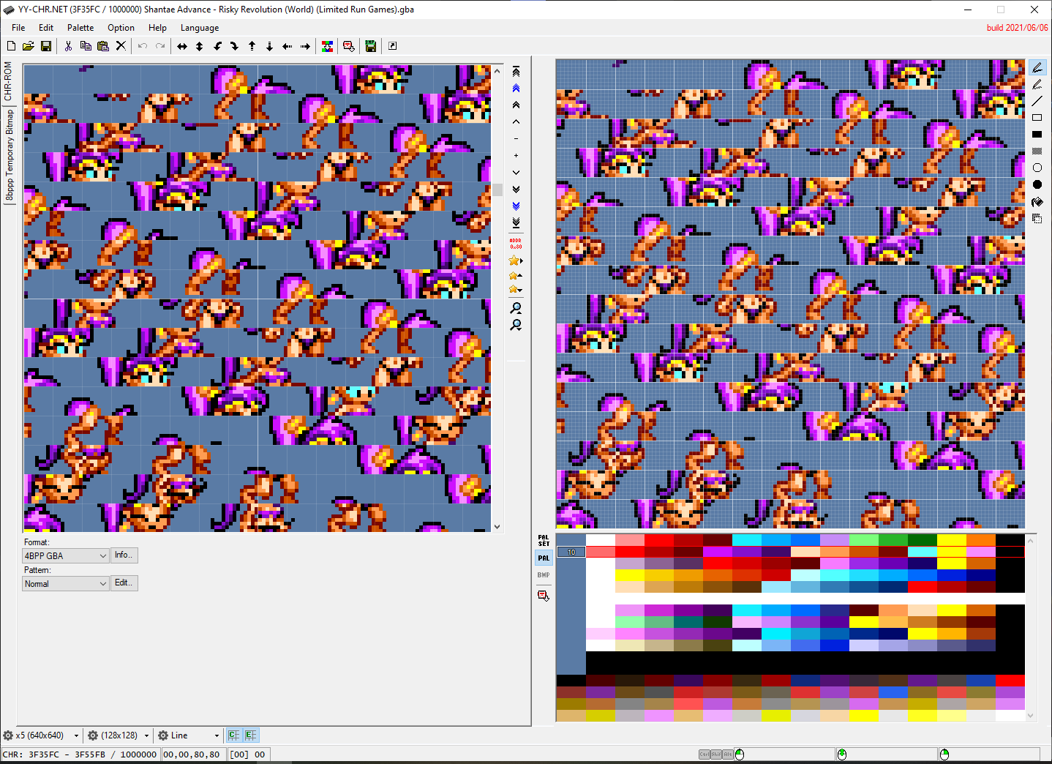Pick the bright red swatch in the top palette row
The image size is (1052, 764).
point(659,540)
